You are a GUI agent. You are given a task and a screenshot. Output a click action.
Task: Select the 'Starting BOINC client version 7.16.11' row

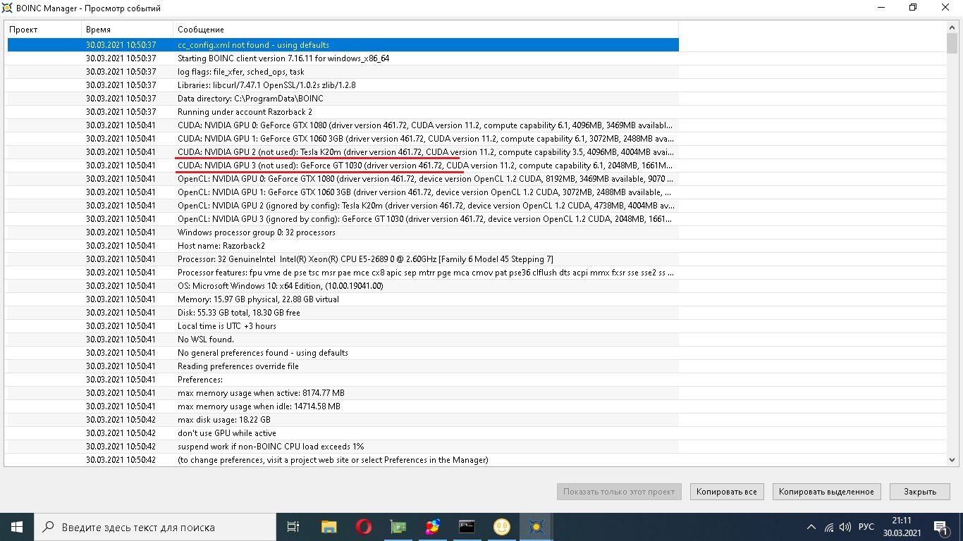coord(343,58)
